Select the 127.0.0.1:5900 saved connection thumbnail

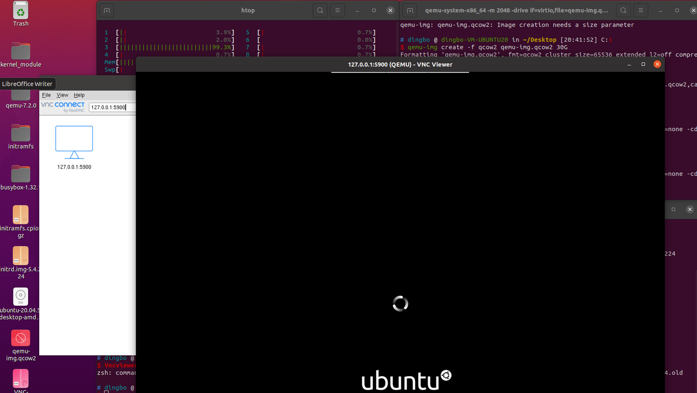click(x=74, y=141)
